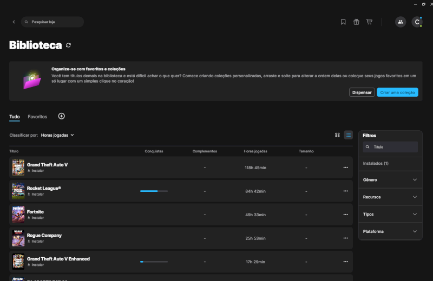The image size is (433, 281).
Task: Expand the Plataforma filter
Action: [x=390, y=231]
